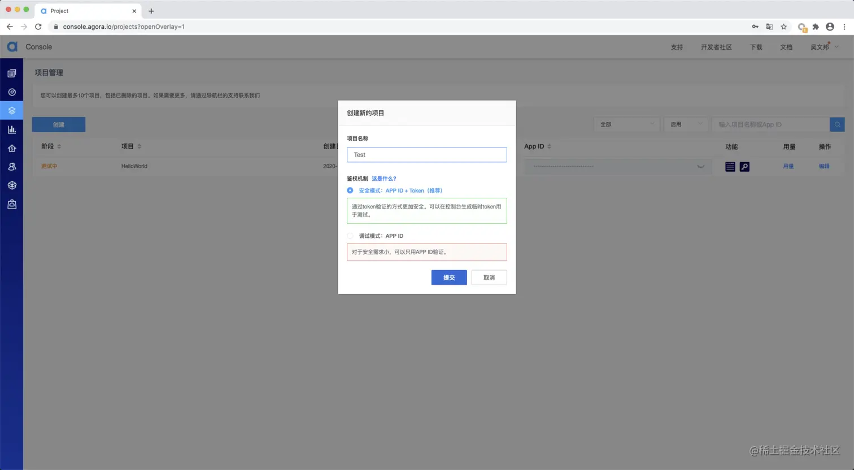Image resolution: width=854 pixels, height=470 pixels.
Task: Open the password key icon in address bar
Action: [755, 27]
